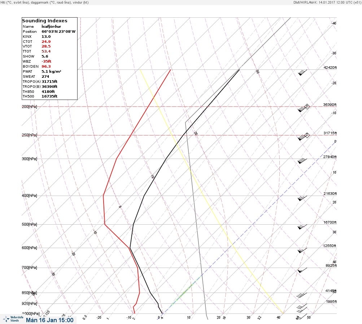Select the 8925ft height label
Image resolution: width=362 pixels, height=324 pixels.
coord(331,266)
